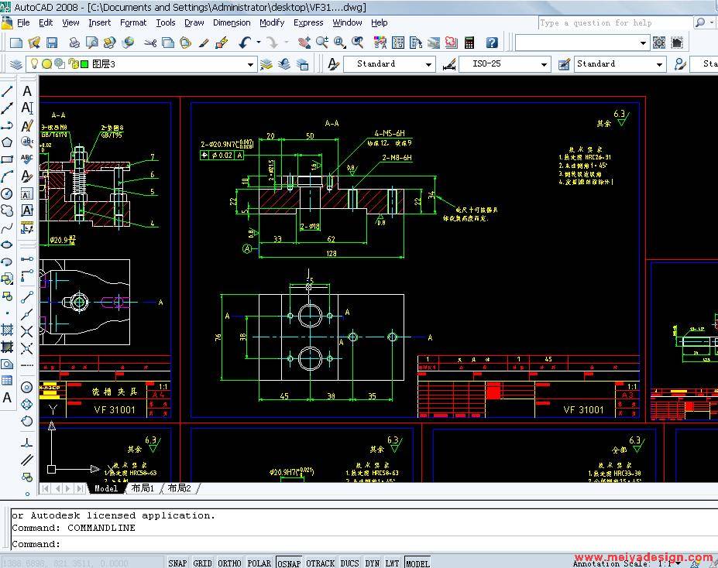Viewport: 718px width, 568px height.
Task: Select the Polygon draw tool
Action: click(7, 142)
